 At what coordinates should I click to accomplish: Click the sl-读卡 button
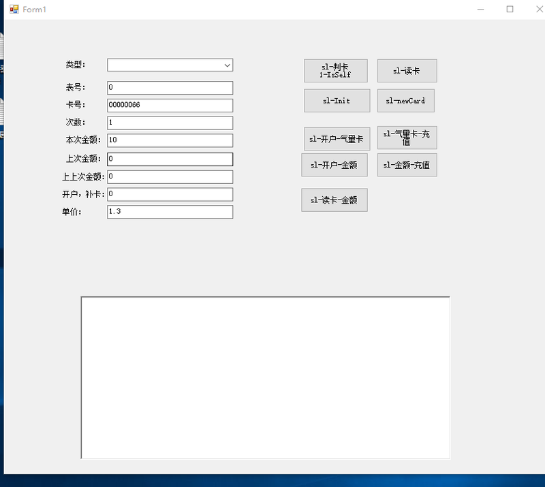[x=407, y=71]
